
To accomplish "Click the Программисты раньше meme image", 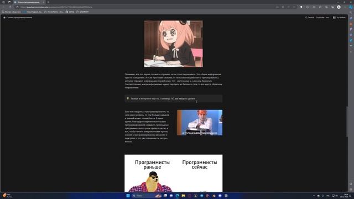I will click(x=173, y=173).
